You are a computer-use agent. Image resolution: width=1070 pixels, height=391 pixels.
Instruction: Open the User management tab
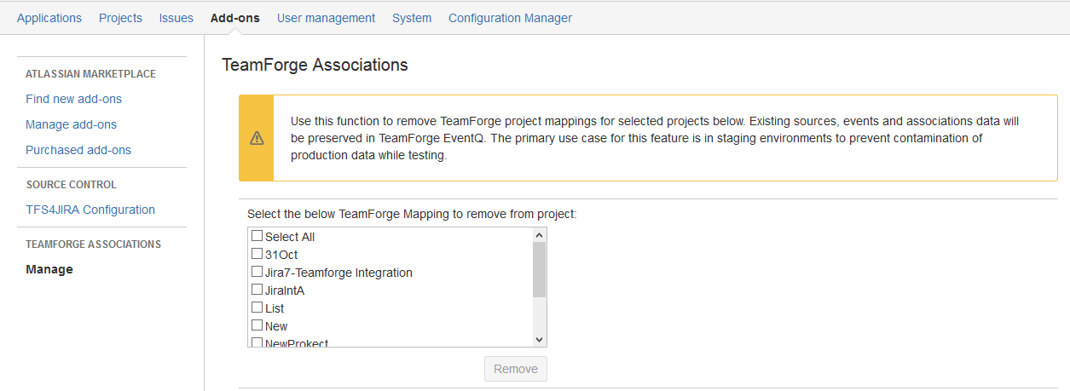(326, 18)
